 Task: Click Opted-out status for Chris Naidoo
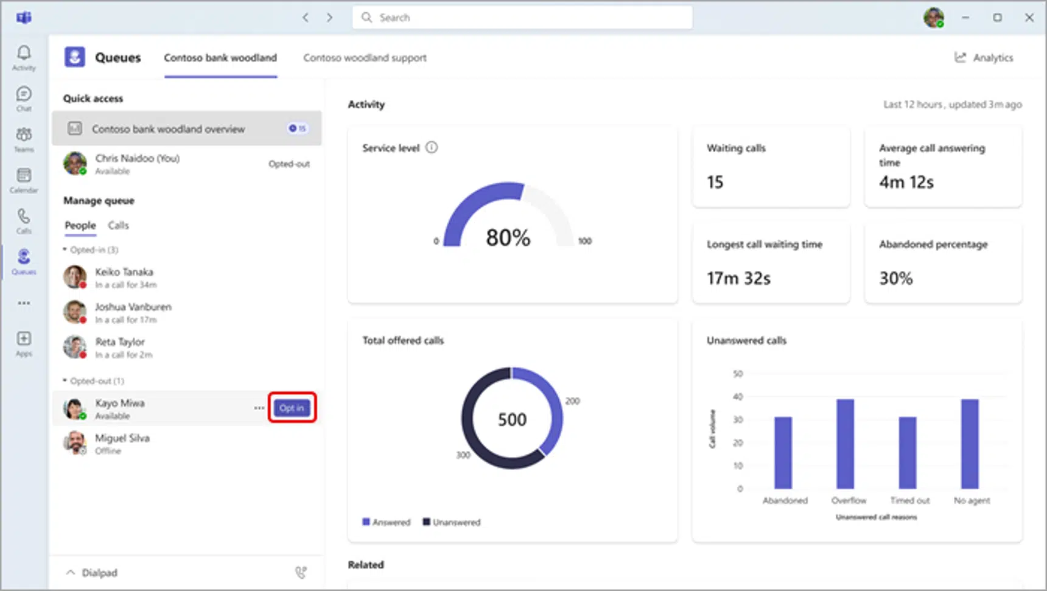tap(289, 164)
